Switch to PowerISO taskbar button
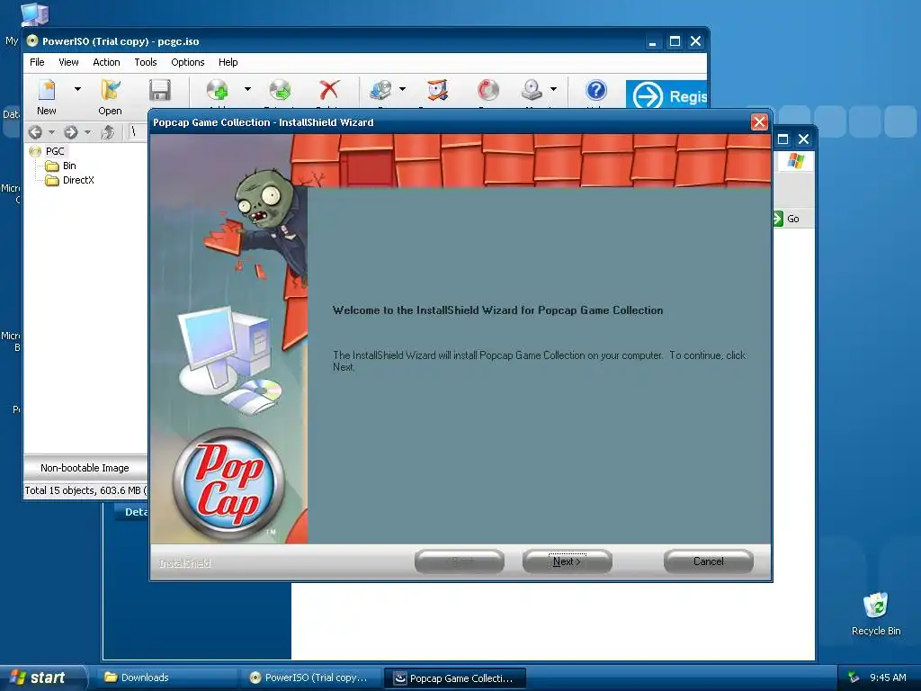This screenshot has height=691, width=921. pyautogui.click(x=311, y=678)
